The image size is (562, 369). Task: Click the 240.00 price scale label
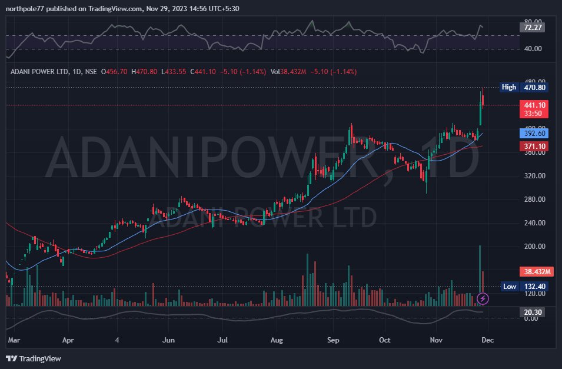point(534,222)
